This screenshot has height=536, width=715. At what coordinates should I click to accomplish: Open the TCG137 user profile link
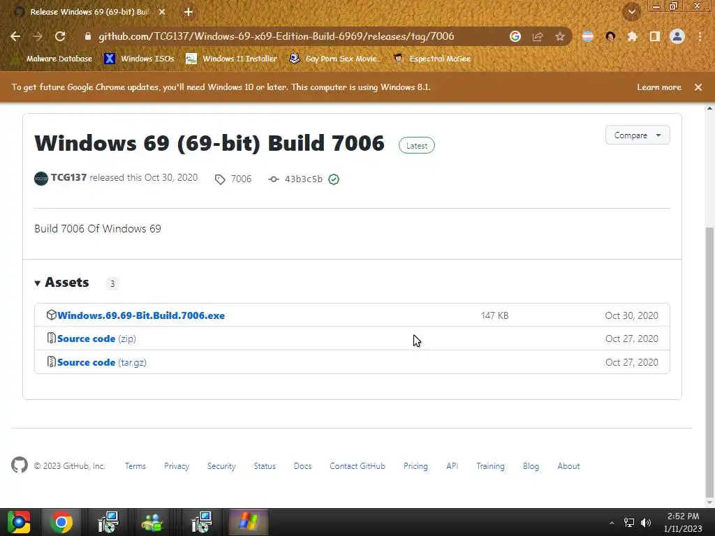pyautogui.click(x=69, y=177)
